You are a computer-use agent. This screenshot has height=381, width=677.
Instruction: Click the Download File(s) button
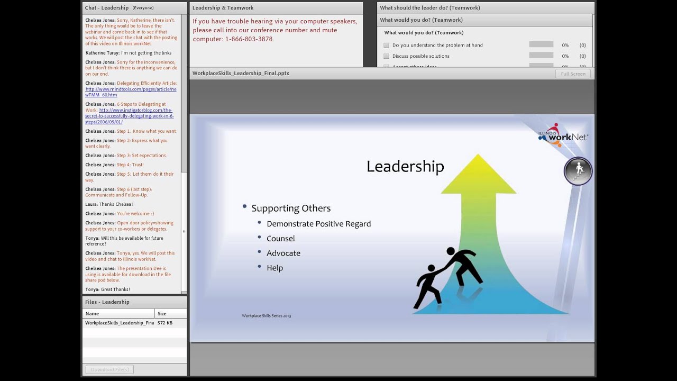109,369
